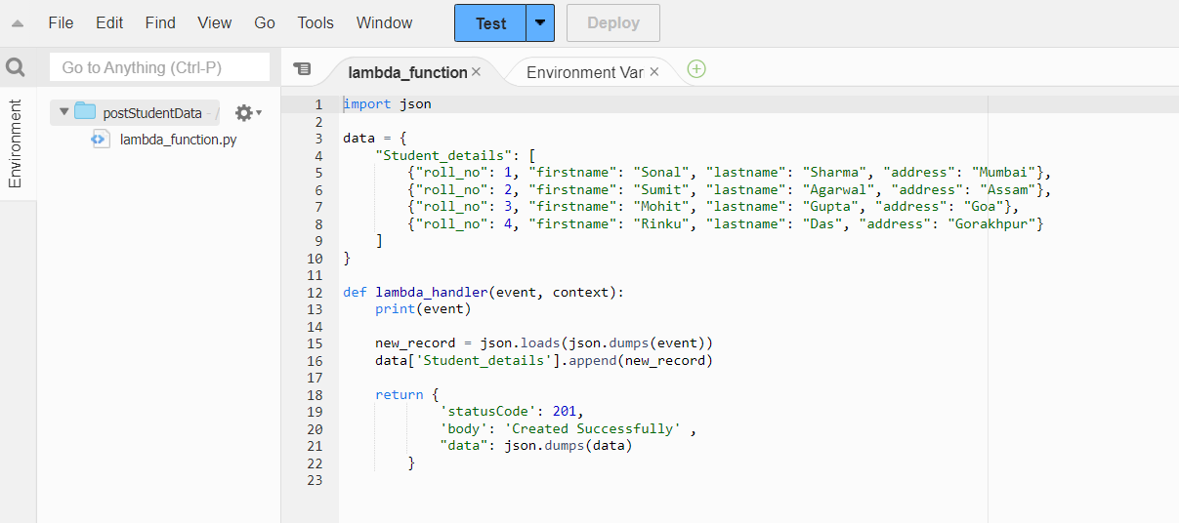The width and height of the screenshot is (1179, 523).
Task: Click "new_record" on line 15
Action: [x=416, y=343]
